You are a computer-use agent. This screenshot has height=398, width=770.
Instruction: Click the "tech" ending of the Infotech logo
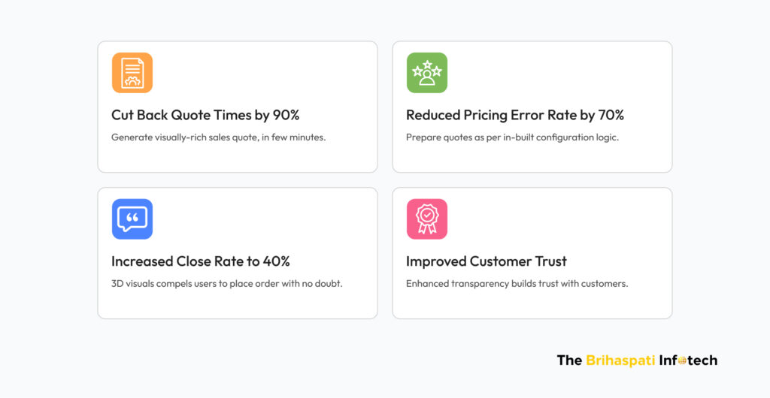coord(703,360)
